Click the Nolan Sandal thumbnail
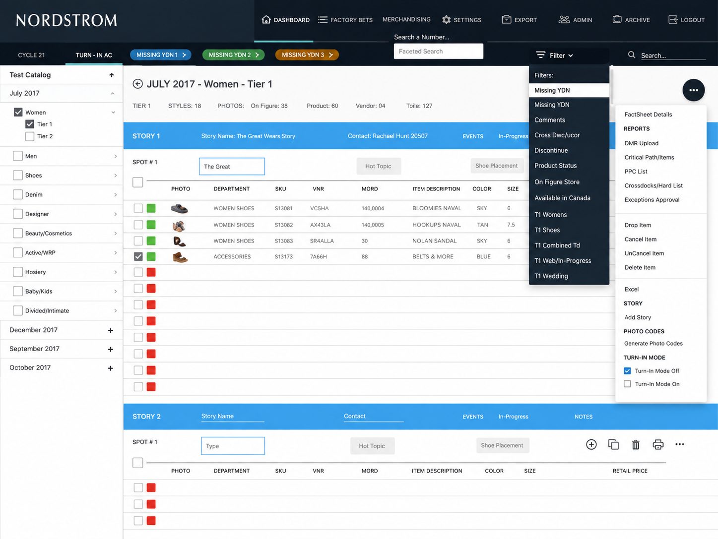 click(179, 241)
